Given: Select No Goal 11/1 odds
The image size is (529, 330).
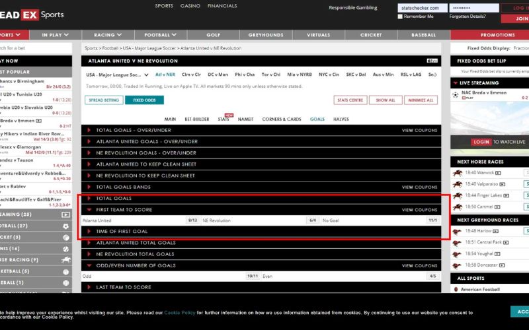Looking at the screenshot, I should click(433, 220).
